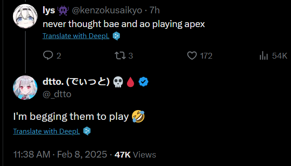The height and width of the screenshot is (166, 291).
Task: Like lys's tweet with heart icon
Action: [x=192, y=55]
